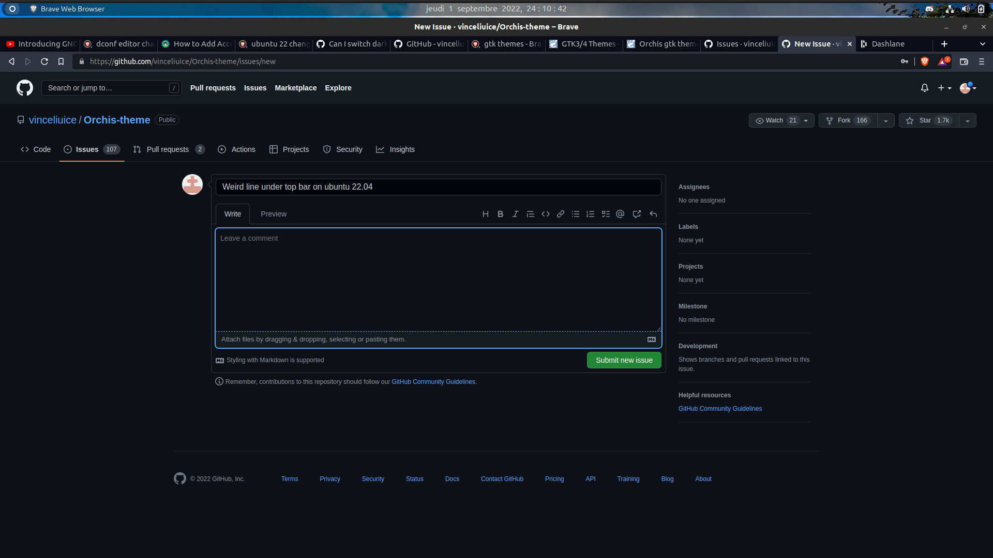Insert a code block from the toolbar
Screen dimensions: 993x558
546,213
